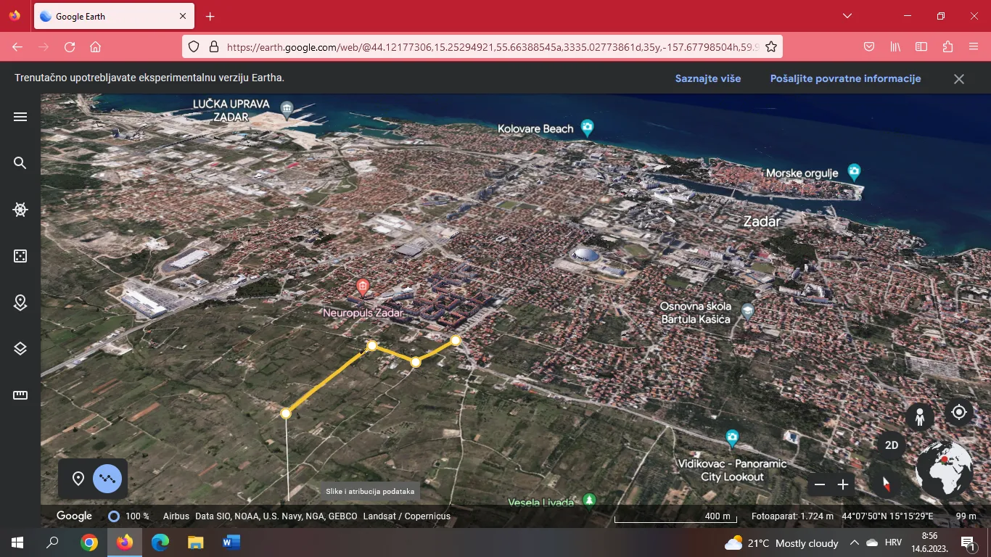Click the Morske orgulje photo marker
The width and height of the screenshot is (991, 557).
point(854,173)
